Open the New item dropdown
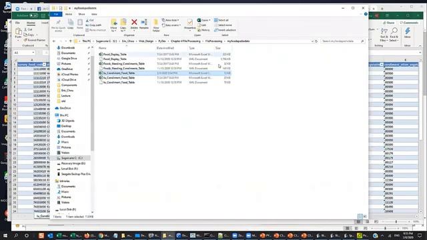The width and height of the screenshot is (427, 240). (171, 20)
